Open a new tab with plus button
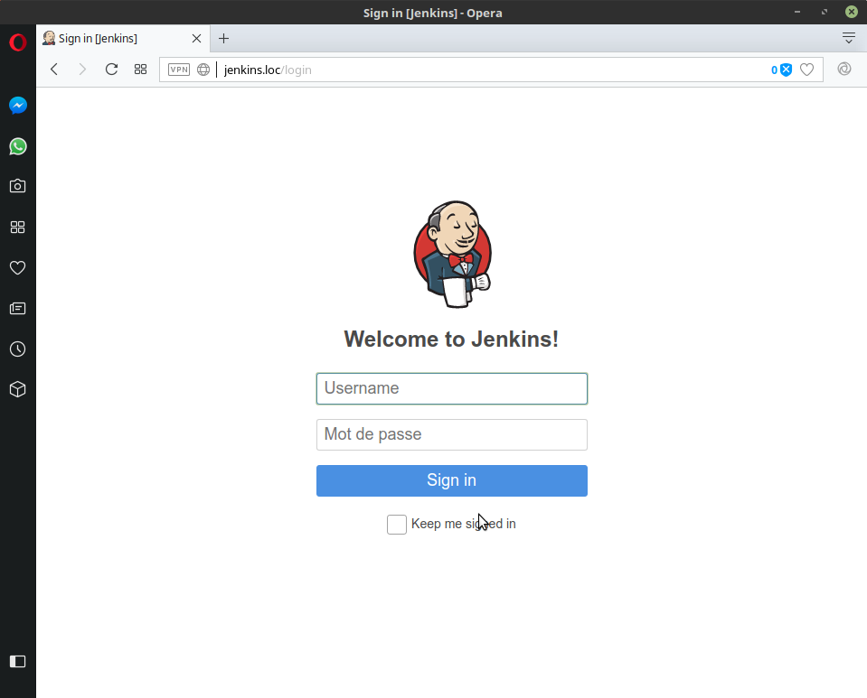Viewport: 867px width, 698px height. 224,39
